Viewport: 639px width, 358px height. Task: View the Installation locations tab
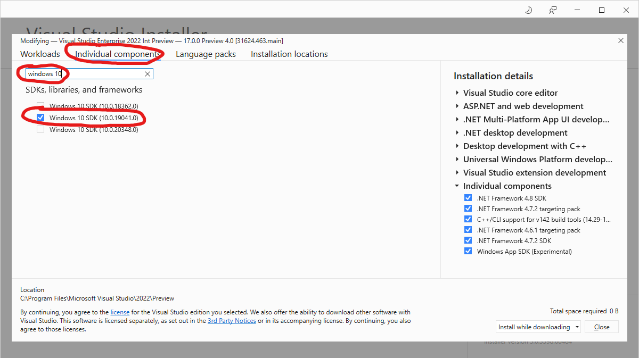(289, 54)
